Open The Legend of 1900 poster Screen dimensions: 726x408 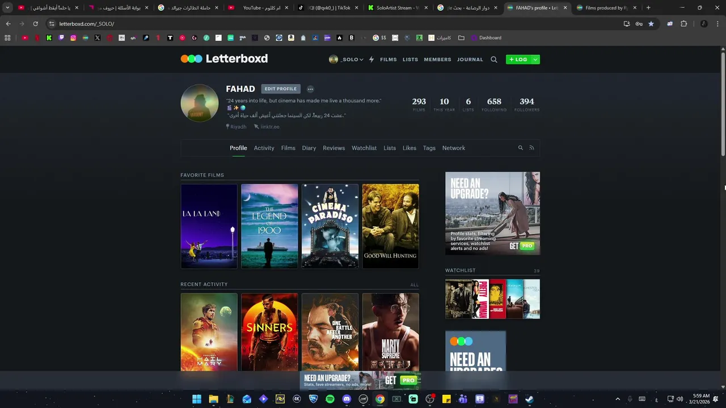(269, 226)
